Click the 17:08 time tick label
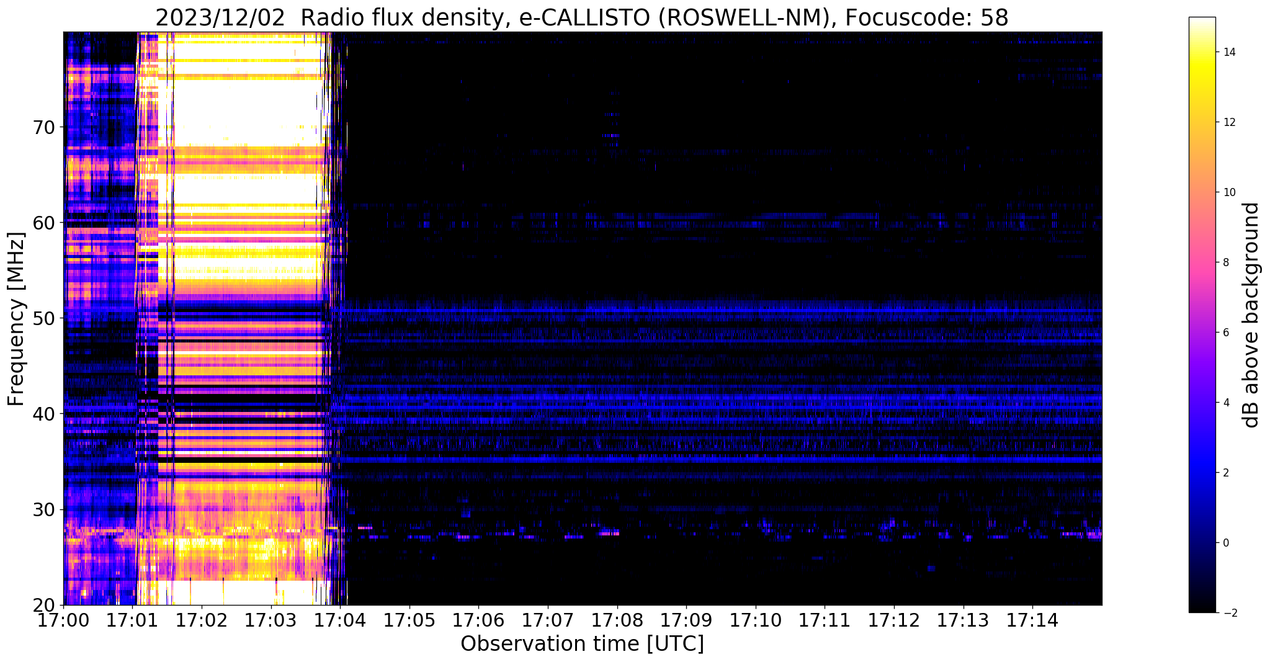 (617, 619)
